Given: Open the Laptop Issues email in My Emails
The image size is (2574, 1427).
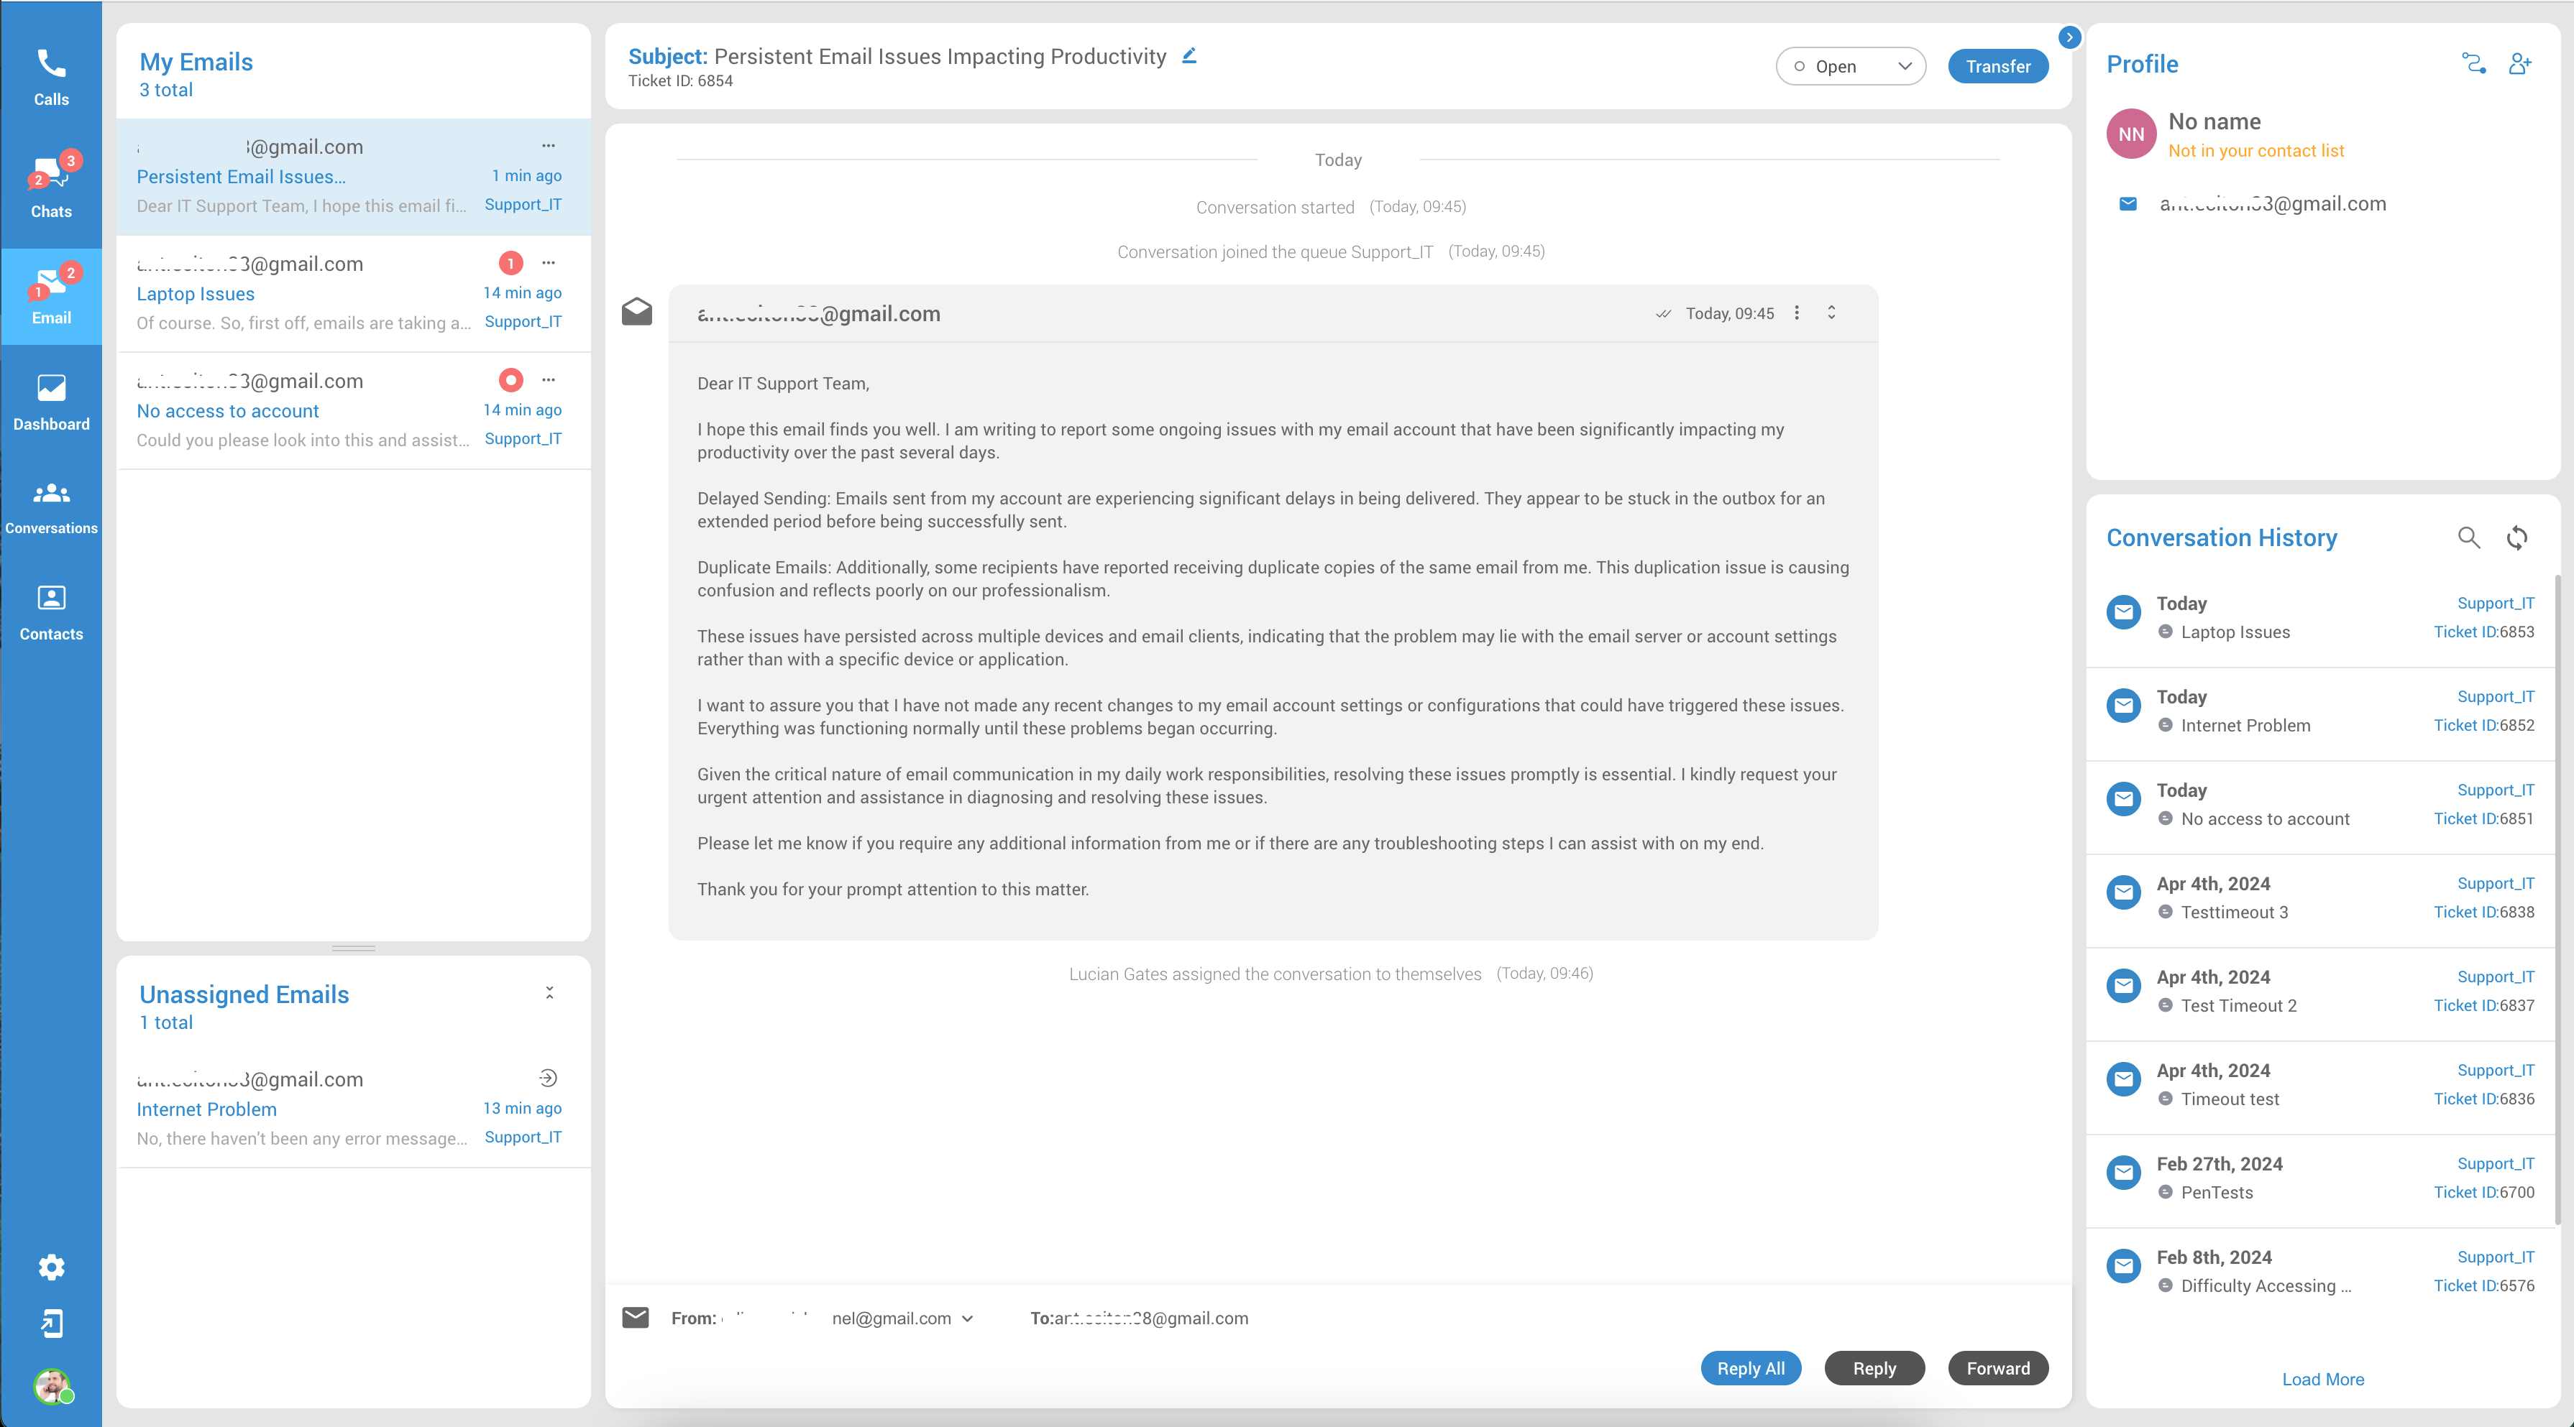Looking at the screenshot, I should click(354, 294).
